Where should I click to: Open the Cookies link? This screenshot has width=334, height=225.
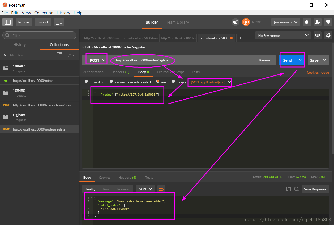click(x=313, y=72)
